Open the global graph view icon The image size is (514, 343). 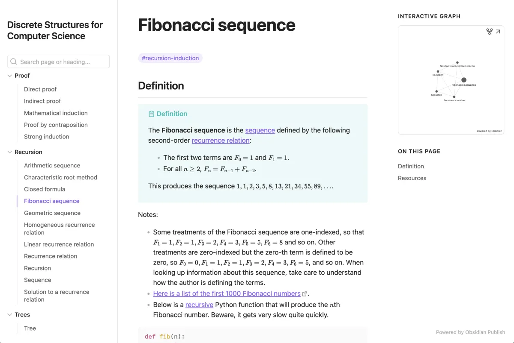(x=490, y=32)
